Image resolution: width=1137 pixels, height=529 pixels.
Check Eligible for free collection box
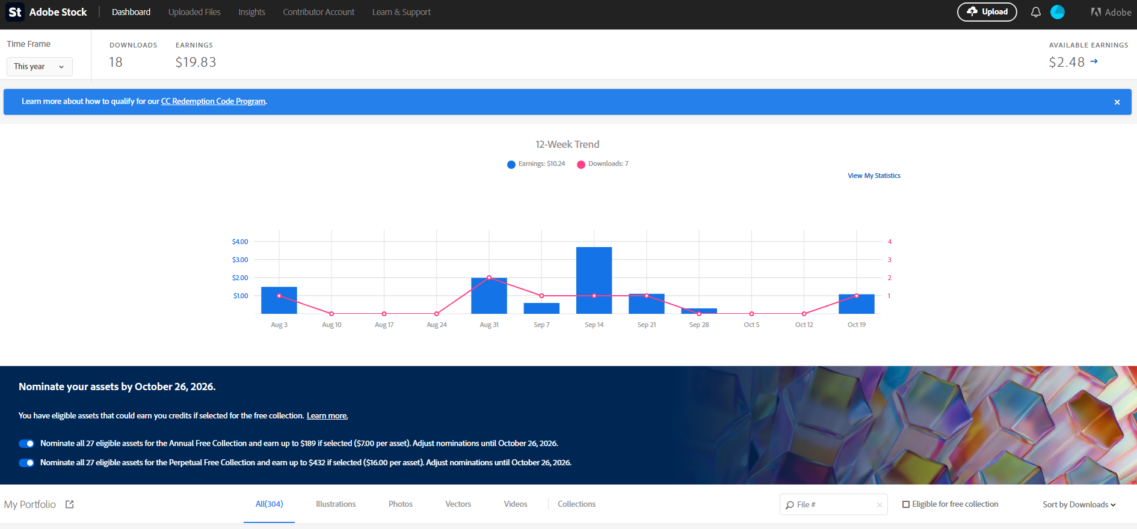click(x=906, y=504)
